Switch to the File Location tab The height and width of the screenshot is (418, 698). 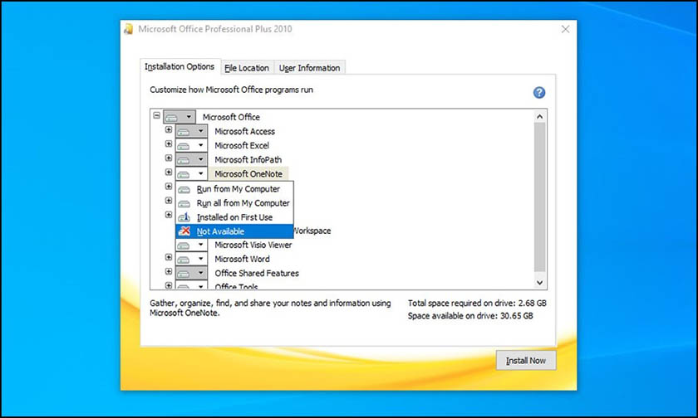[x=247, y=68]
